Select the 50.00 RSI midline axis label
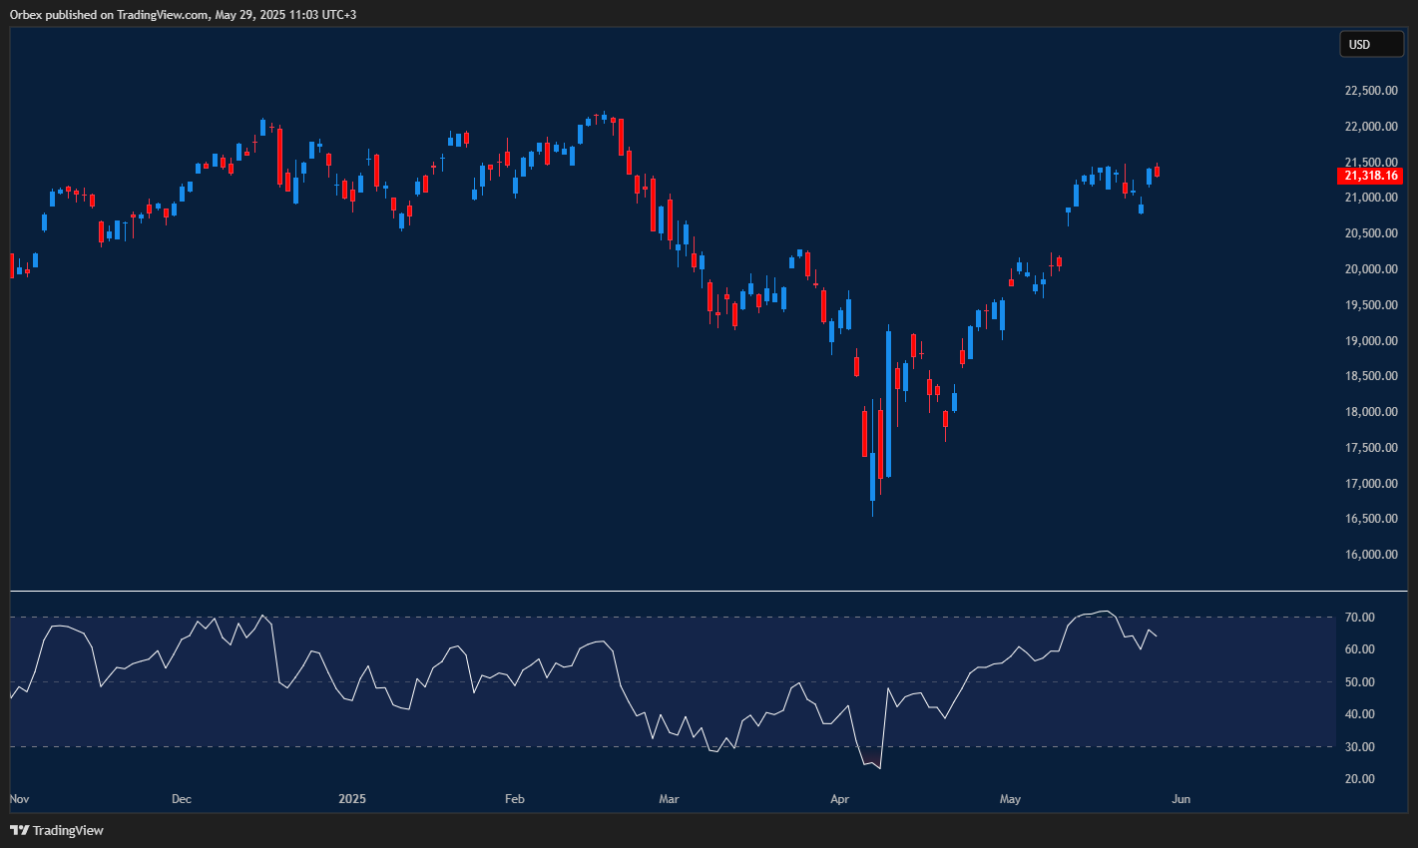 click(1359, 682)
